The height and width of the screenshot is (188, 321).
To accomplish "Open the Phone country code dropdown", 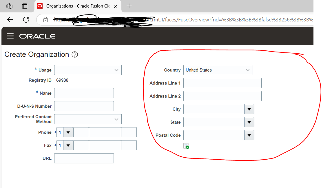I will [x=68, y=132].
